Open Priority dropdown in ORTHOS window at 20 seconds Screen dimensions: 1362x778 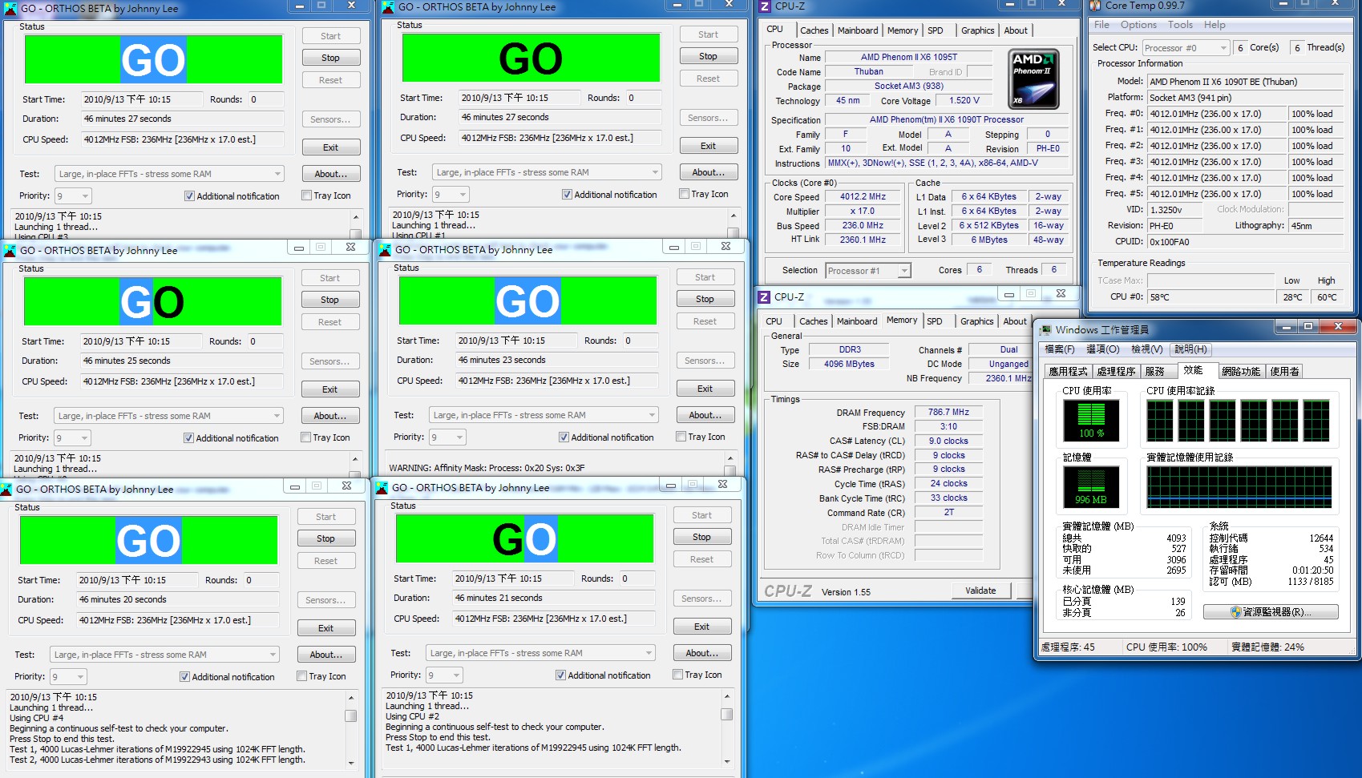[x=68, y=677]
